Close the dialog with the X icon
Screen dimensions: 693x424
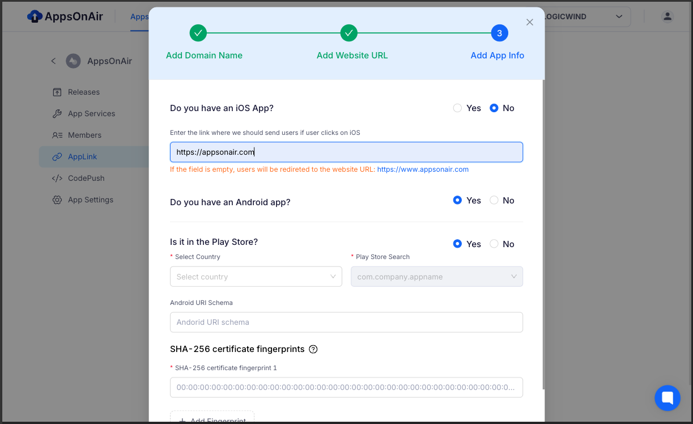[x=530, y=22]
